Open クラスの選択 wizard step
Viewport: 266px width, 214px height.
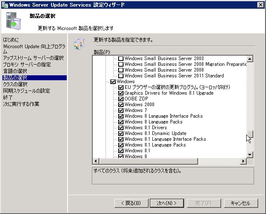tap(15, 84)
